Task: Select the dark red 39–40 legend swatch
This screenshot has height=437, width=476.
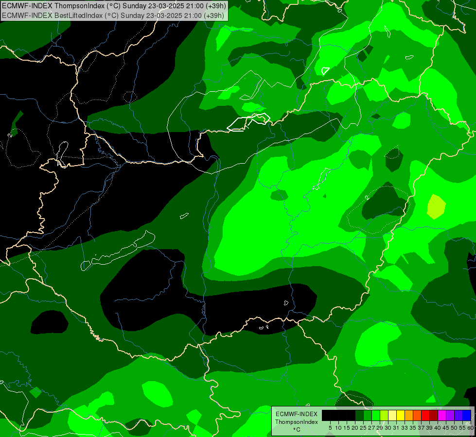Action: (x=434, y=416)
